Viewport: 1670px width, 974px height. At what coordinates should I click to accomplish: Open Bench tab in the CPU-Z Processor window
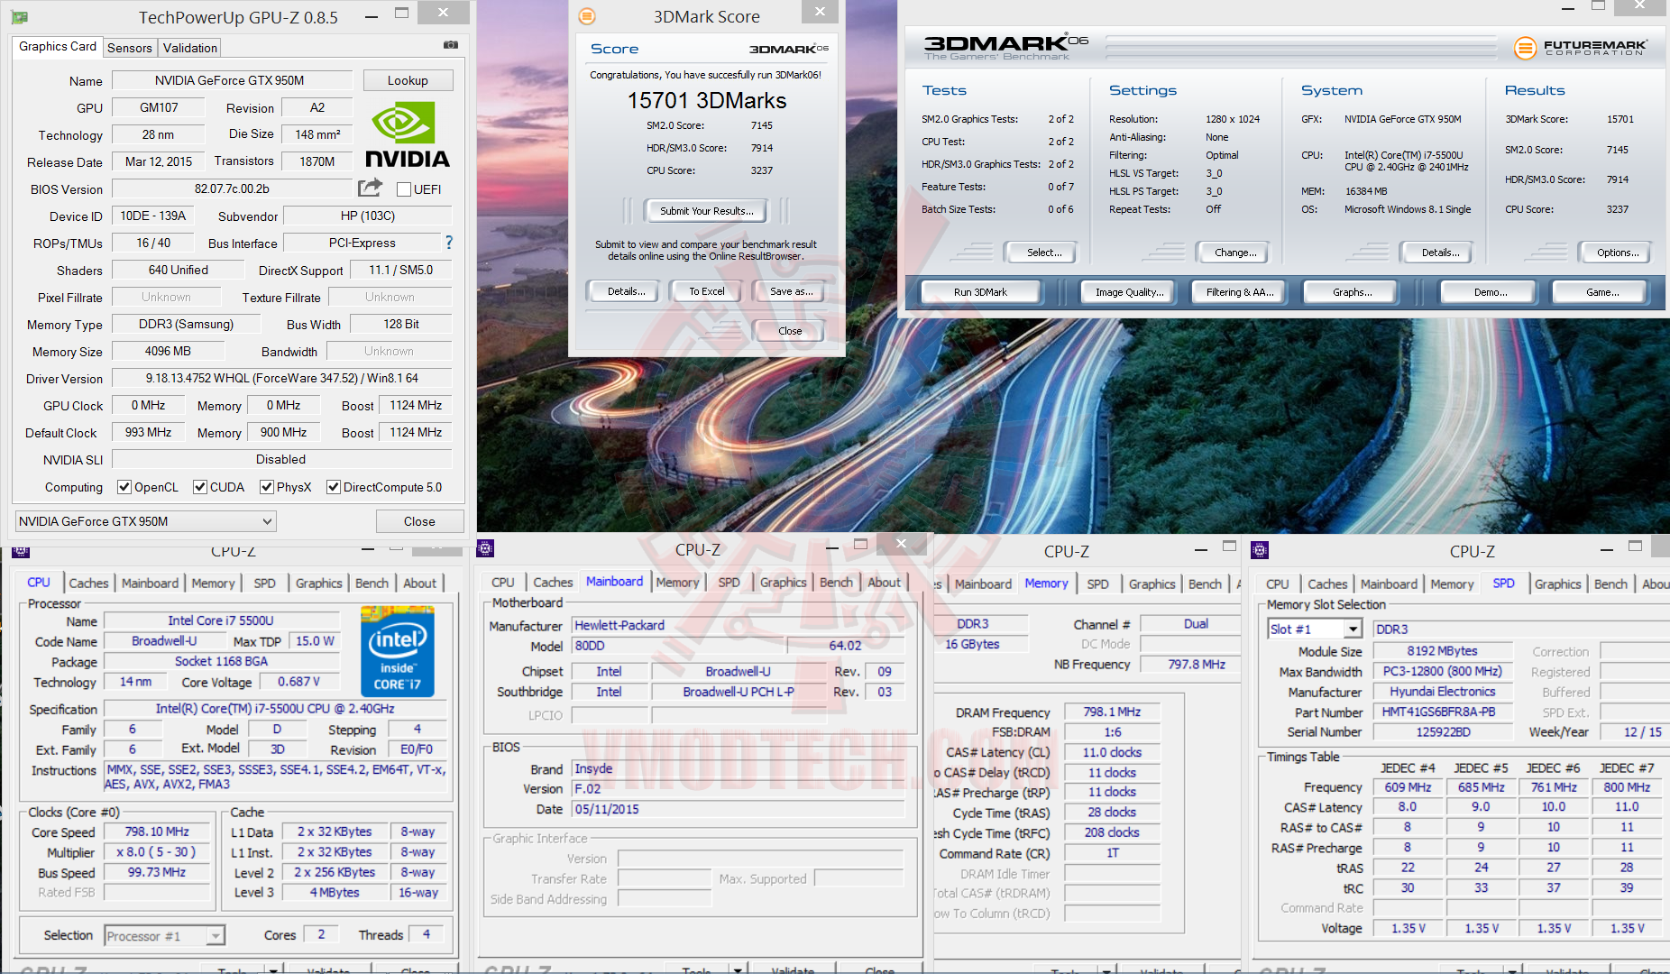(x=372, y=583)
